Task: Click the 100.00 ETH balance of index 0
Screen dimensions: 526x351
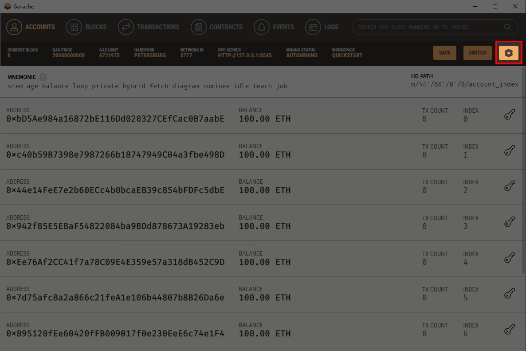Action: [265, 119]
